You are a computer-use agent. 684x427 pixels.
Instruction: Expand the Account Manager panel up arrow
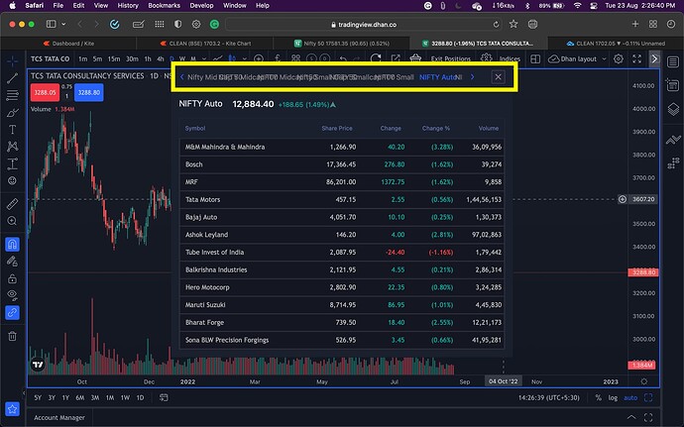click(x=630, y=417)
